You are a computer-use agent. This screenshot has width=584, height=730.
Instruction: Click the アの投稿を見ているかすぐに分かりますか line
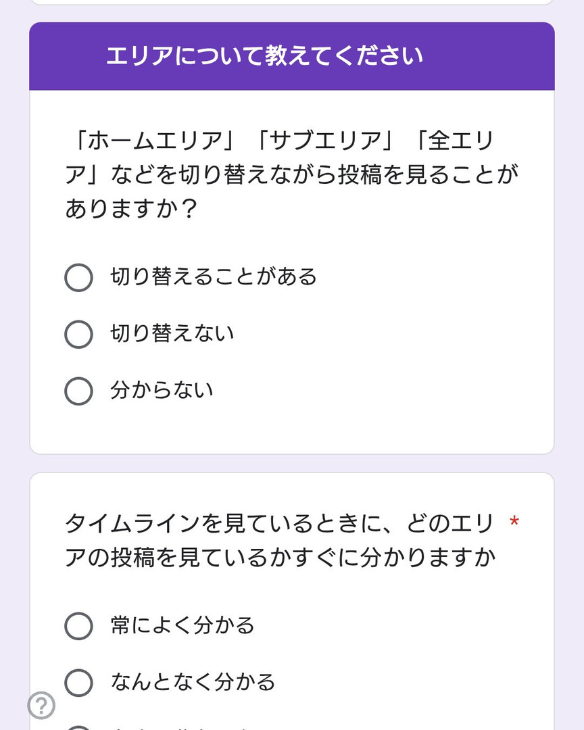click(280, 558)
